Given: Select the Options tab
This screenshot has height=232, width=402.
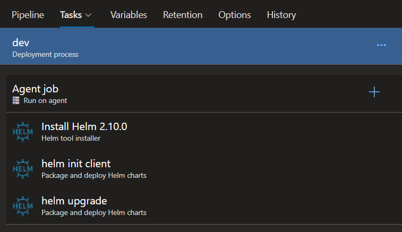Looking at the screenshot, I should (x=235, y=15).
